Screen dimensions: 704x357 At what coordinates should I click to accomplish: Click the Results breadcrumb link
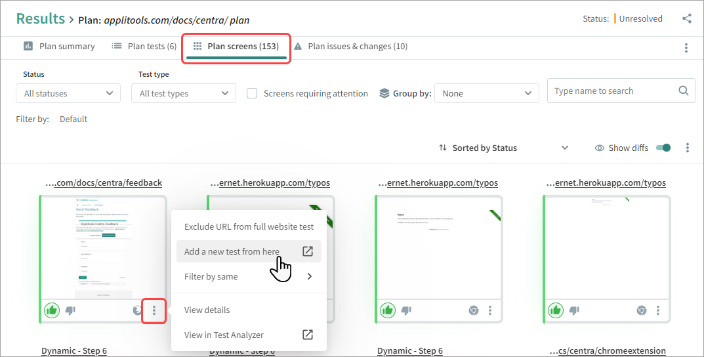click(40, 19)
